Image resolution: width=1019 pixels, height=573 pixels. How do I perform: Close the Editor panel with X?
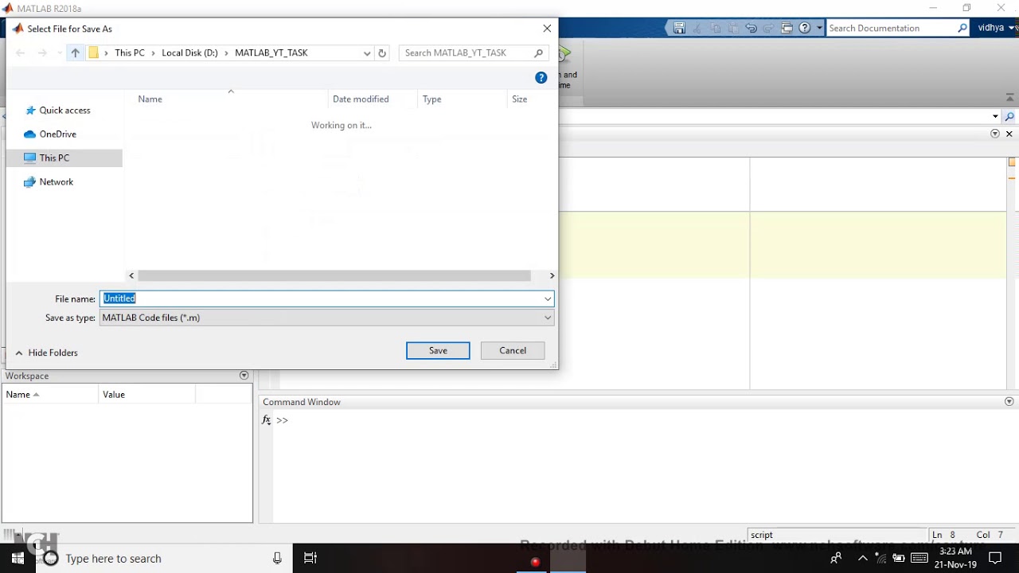tap(1009, 134)
